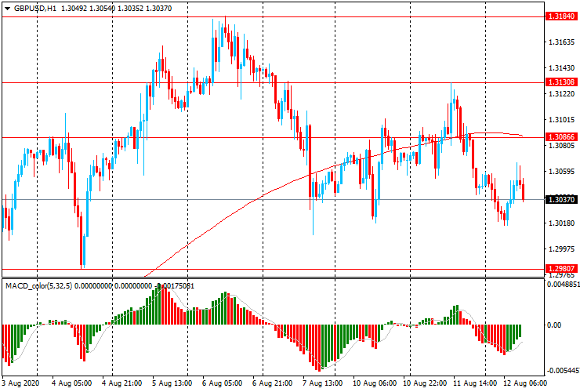Click the 4 Aug 21:00 time axis label
The image size is (580, 392).
[121, 383]
